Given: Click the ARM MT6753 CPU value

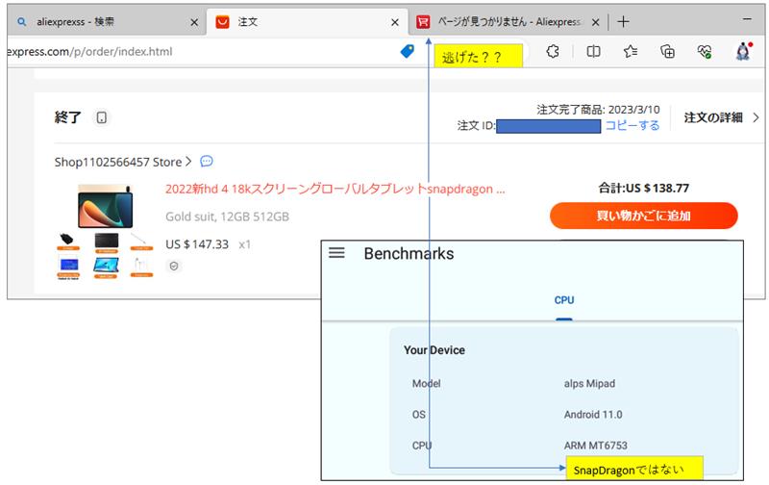Looking at the screenshot, I should (595, 446).
